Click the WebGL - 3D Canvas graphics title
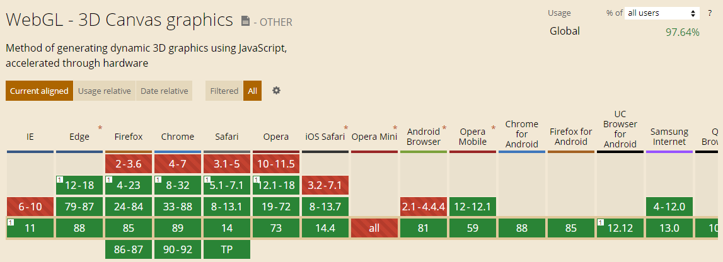The image size is (723, 262). click(x=119, y=20)
